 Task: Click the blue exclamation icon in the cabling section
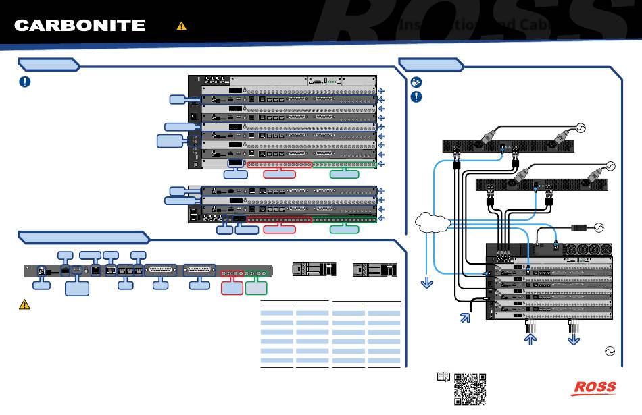(x=416, y=97)
